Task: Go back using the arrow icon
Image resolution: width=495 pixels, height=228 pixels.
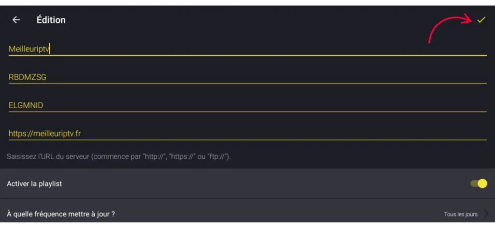Action: pyautogui.click(x=16, y=20)
